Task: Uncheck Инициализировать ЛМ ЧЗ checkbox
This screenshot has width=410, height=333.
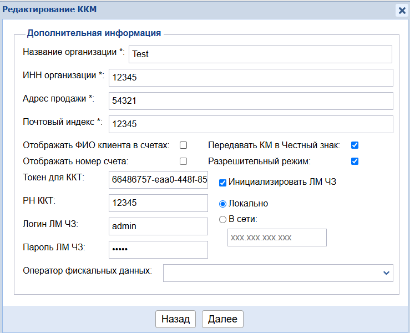Action: pos(222,182)
